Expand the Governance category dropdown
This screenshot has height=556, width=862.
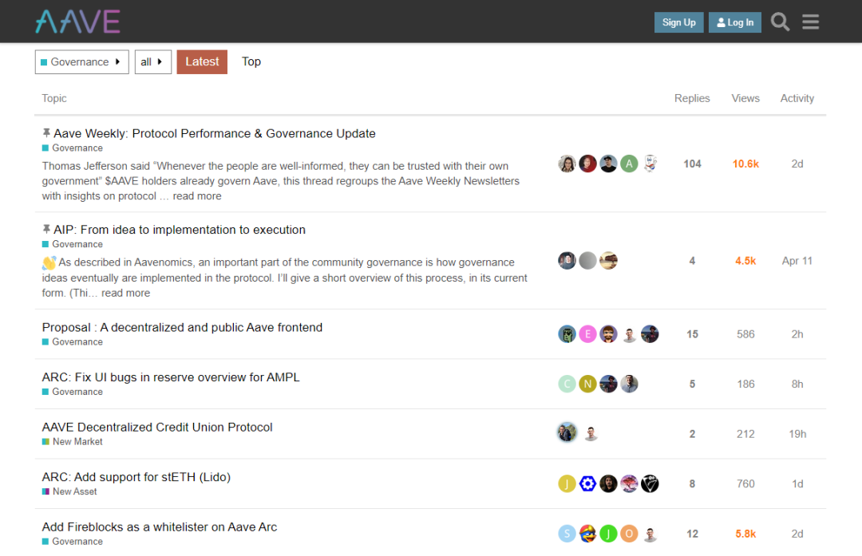pos(82,62)
